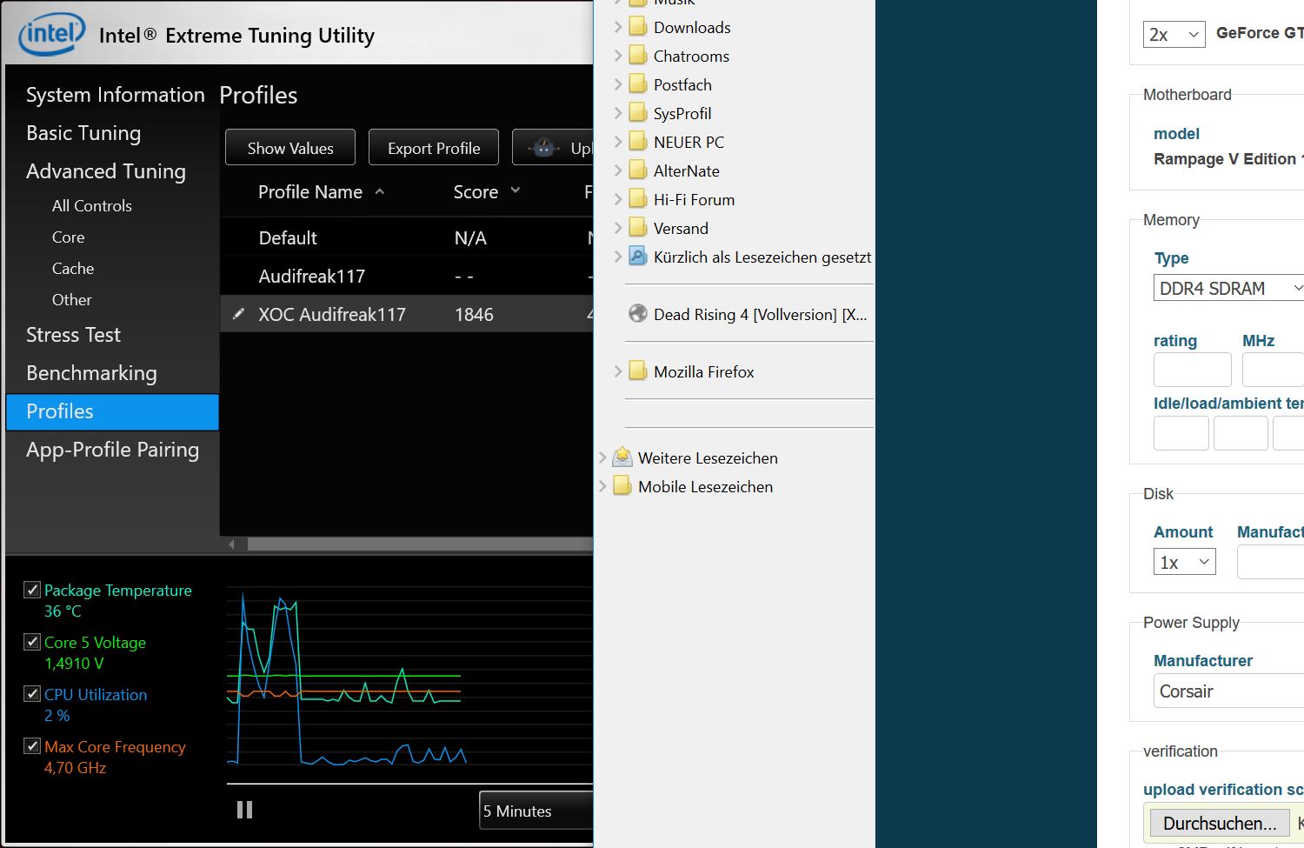Open Basic Tuning section
The width and height of the screenshot is (1304, 848).
pyautogui.click(x=83, y=133)
